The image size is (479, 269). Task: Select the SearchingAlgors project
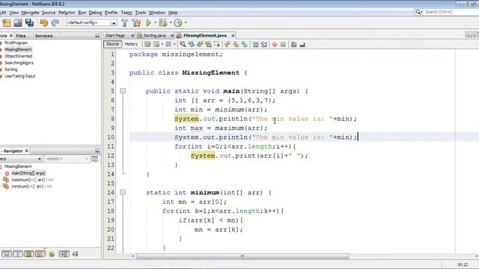(x=19, y=63)
